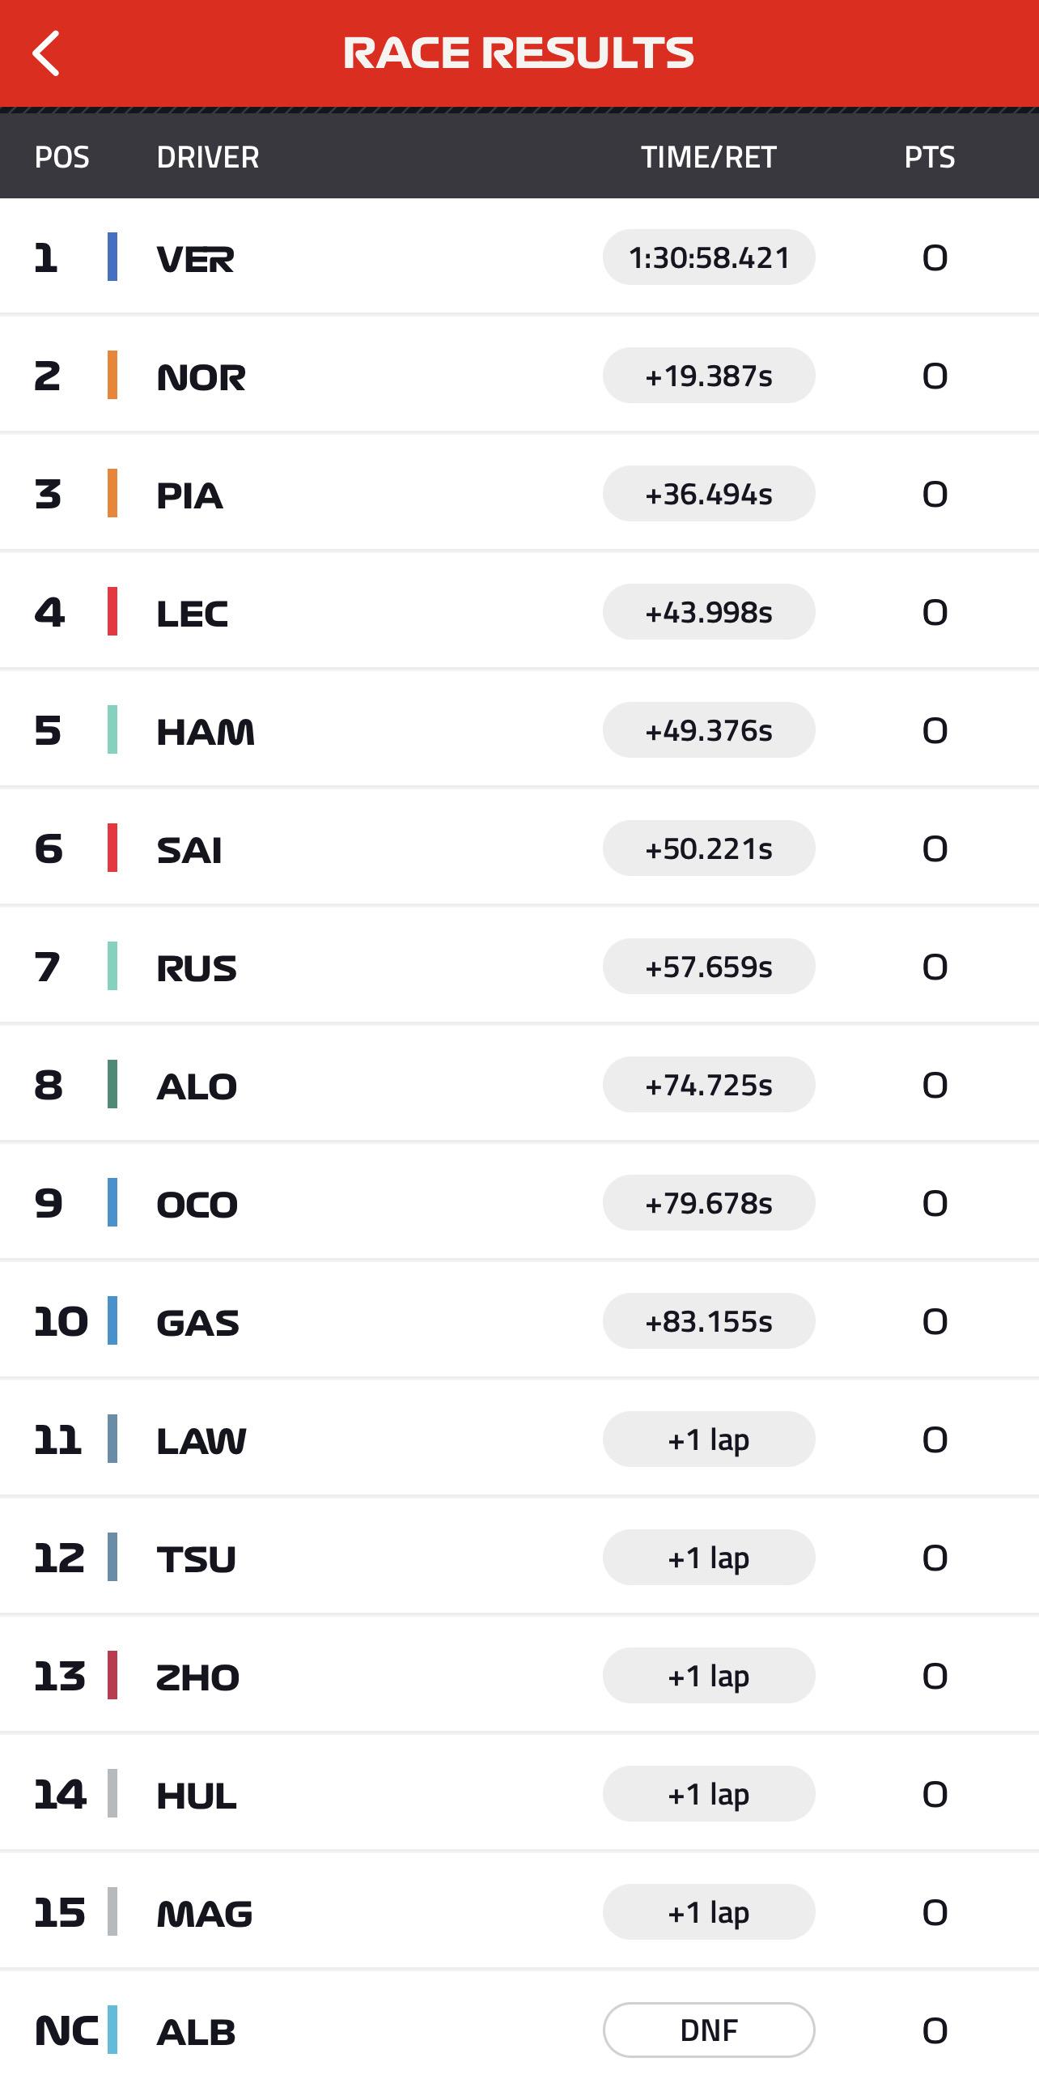Tap the PTS column header
This screenshot has height=2079, width=1039.
click(929, 157)
